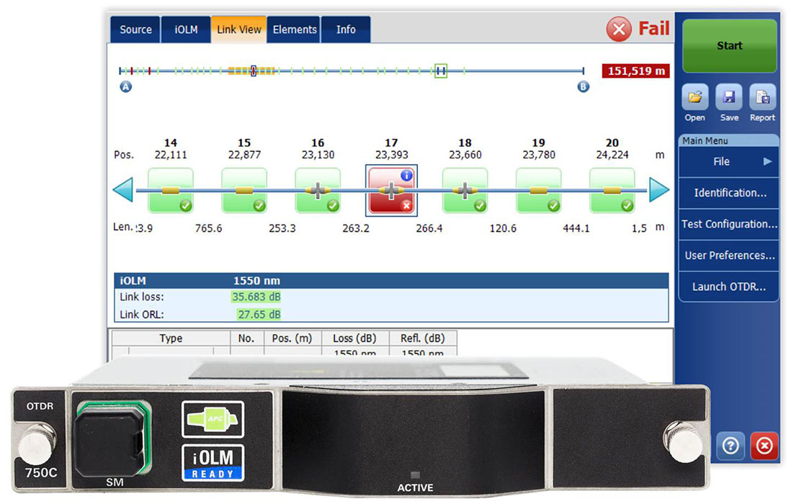This screenshot has width=791, height=504.
Task: Close the application with red X button
Action: coord(764,446)
